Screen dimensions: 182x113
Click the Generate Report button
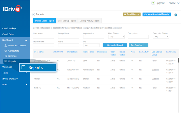[115, 45]
